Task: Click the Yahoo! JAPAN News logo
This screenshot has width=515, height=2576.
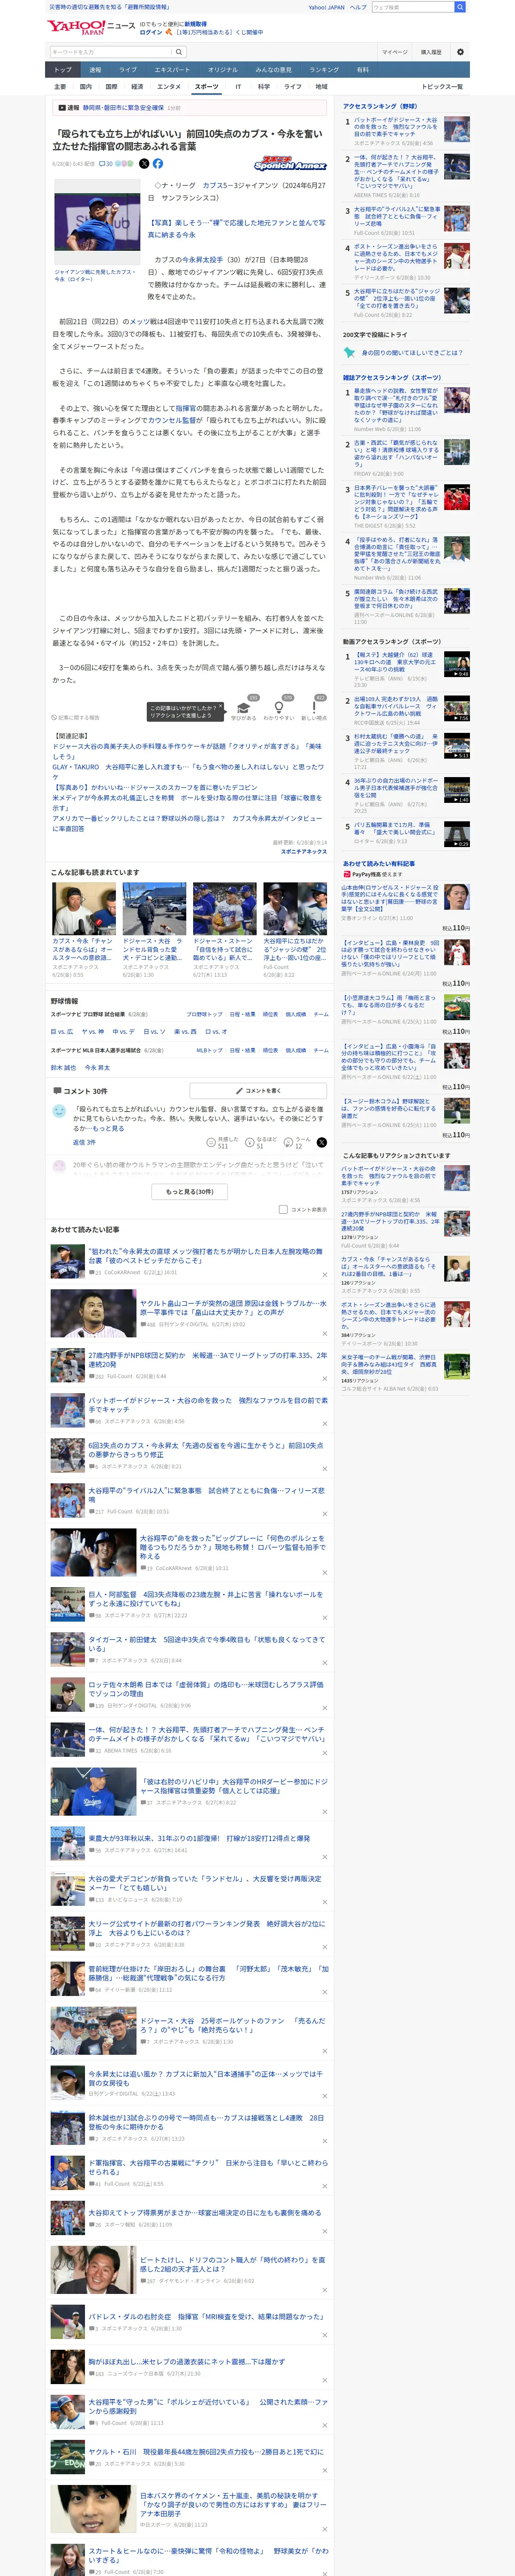Action: [90, 27]
